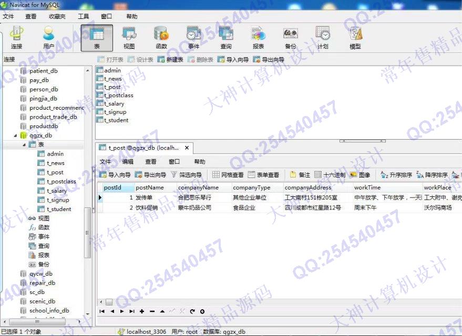Add a record with plus button
This screenshot has width=462, height=336.
(142, 311)
